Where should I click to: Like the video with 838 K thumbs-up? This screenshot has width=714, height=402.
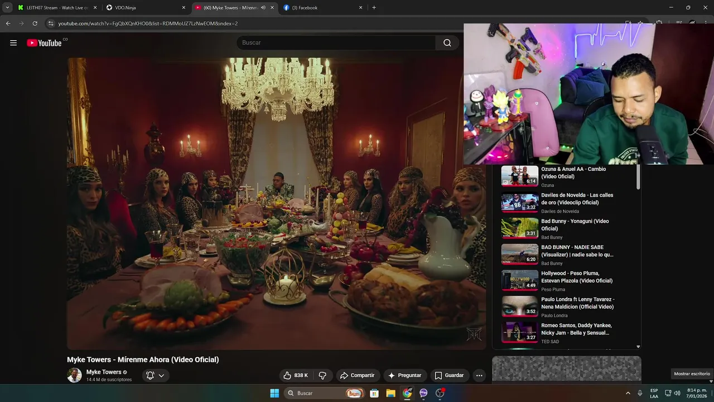click(296, 375)
